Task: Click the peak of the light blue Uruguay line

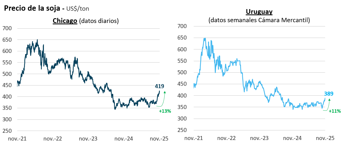Action: (205, 38)
